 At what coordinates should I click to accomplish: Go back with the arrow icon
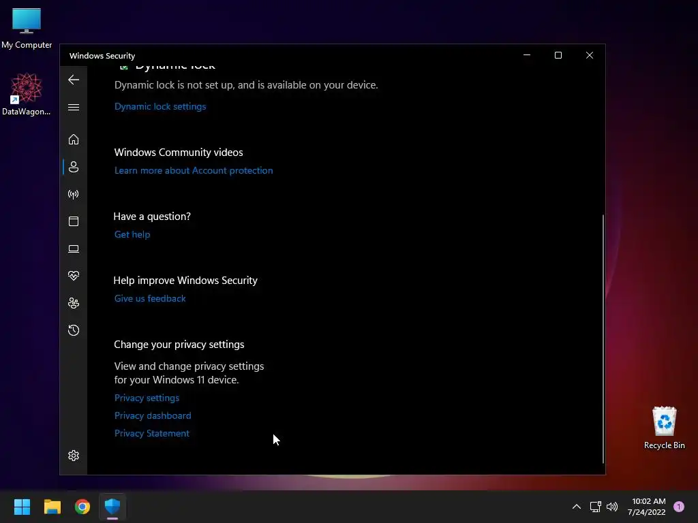(74, 80)
